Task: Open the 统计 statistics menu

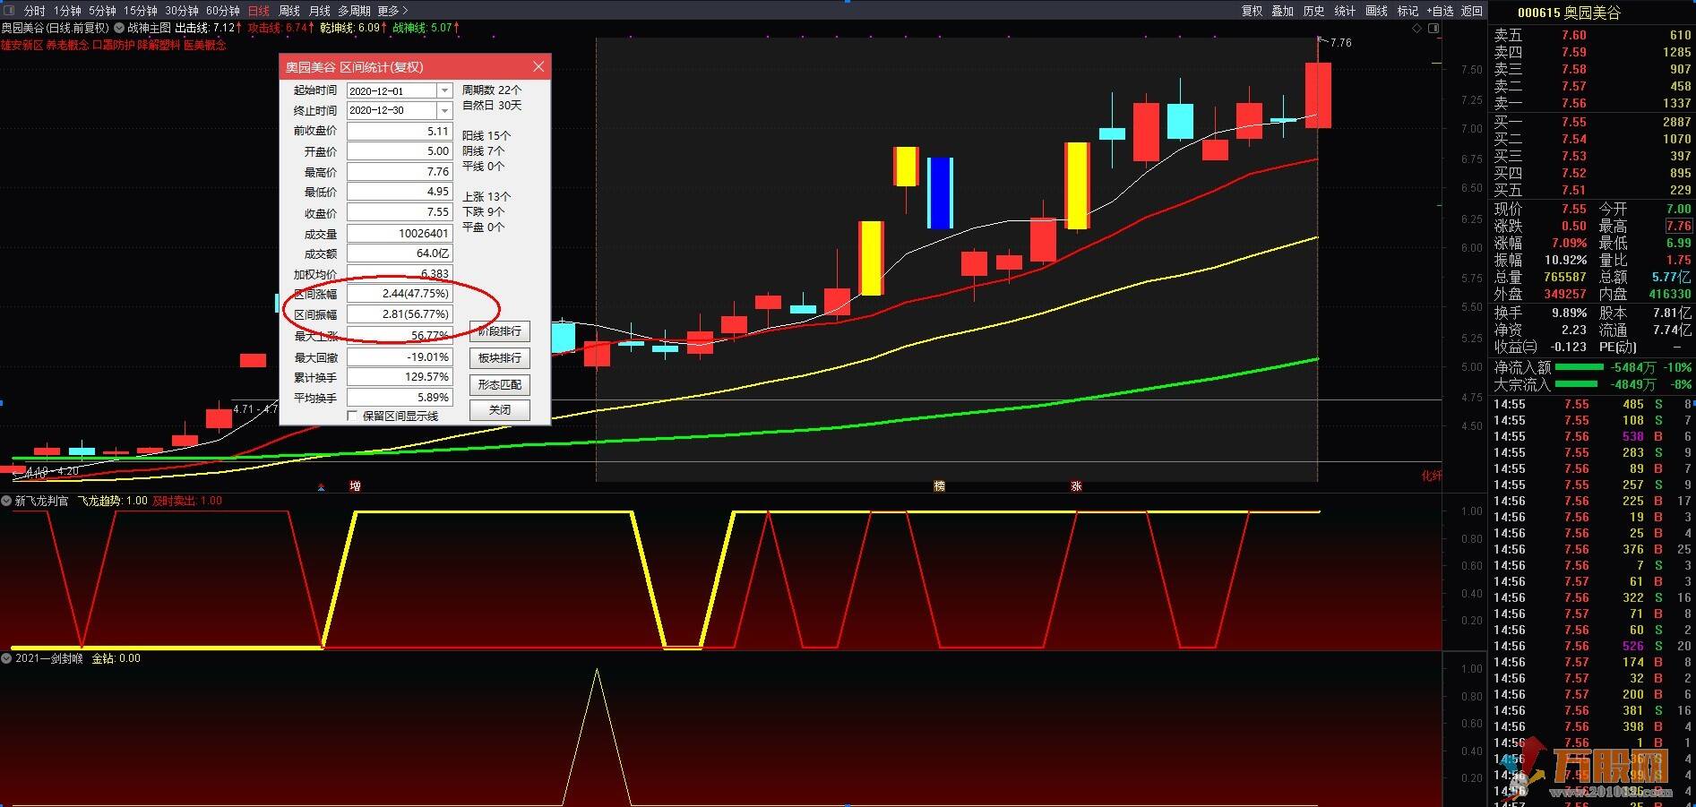Action: (x=1346, y=11)
